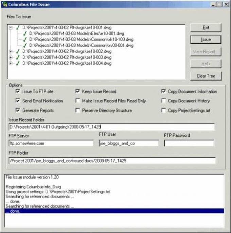
Task: Click the Exit button
Action: point(206,28)
